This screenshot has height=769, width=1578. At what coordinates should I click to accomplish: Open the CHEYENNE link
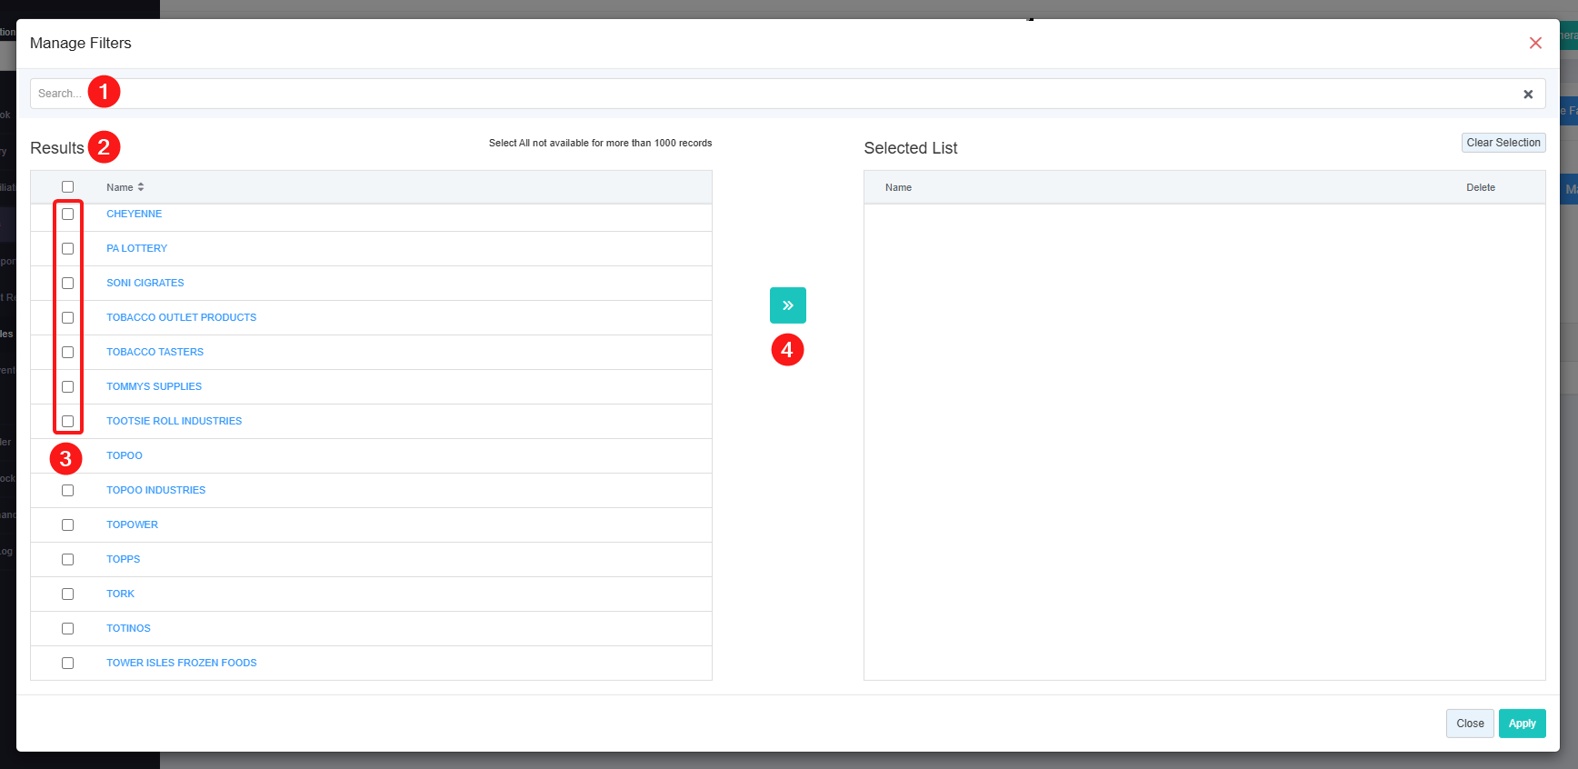(135, 215)
